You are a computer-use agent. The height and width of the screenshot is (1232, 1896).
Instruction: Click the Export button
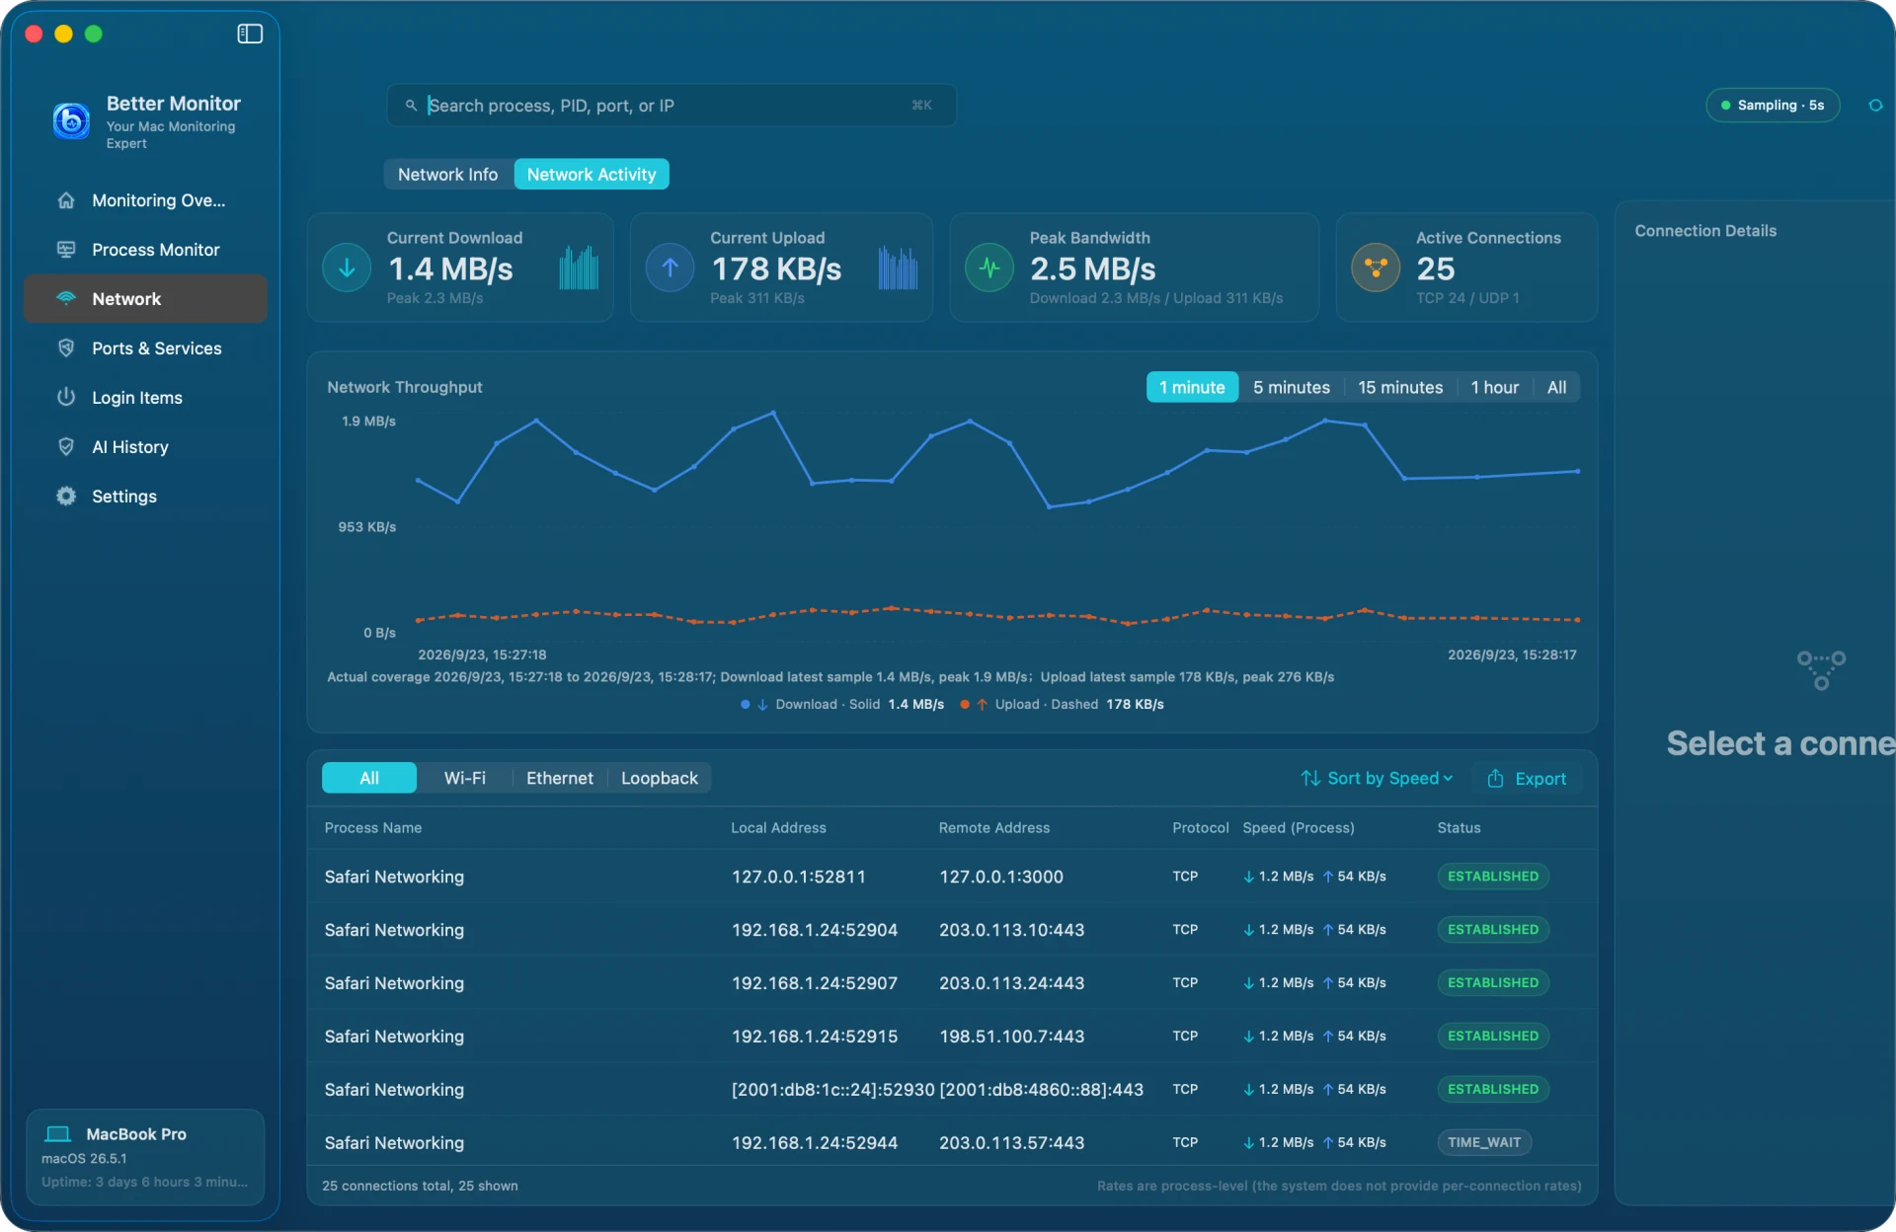(x=1527, y=779)
